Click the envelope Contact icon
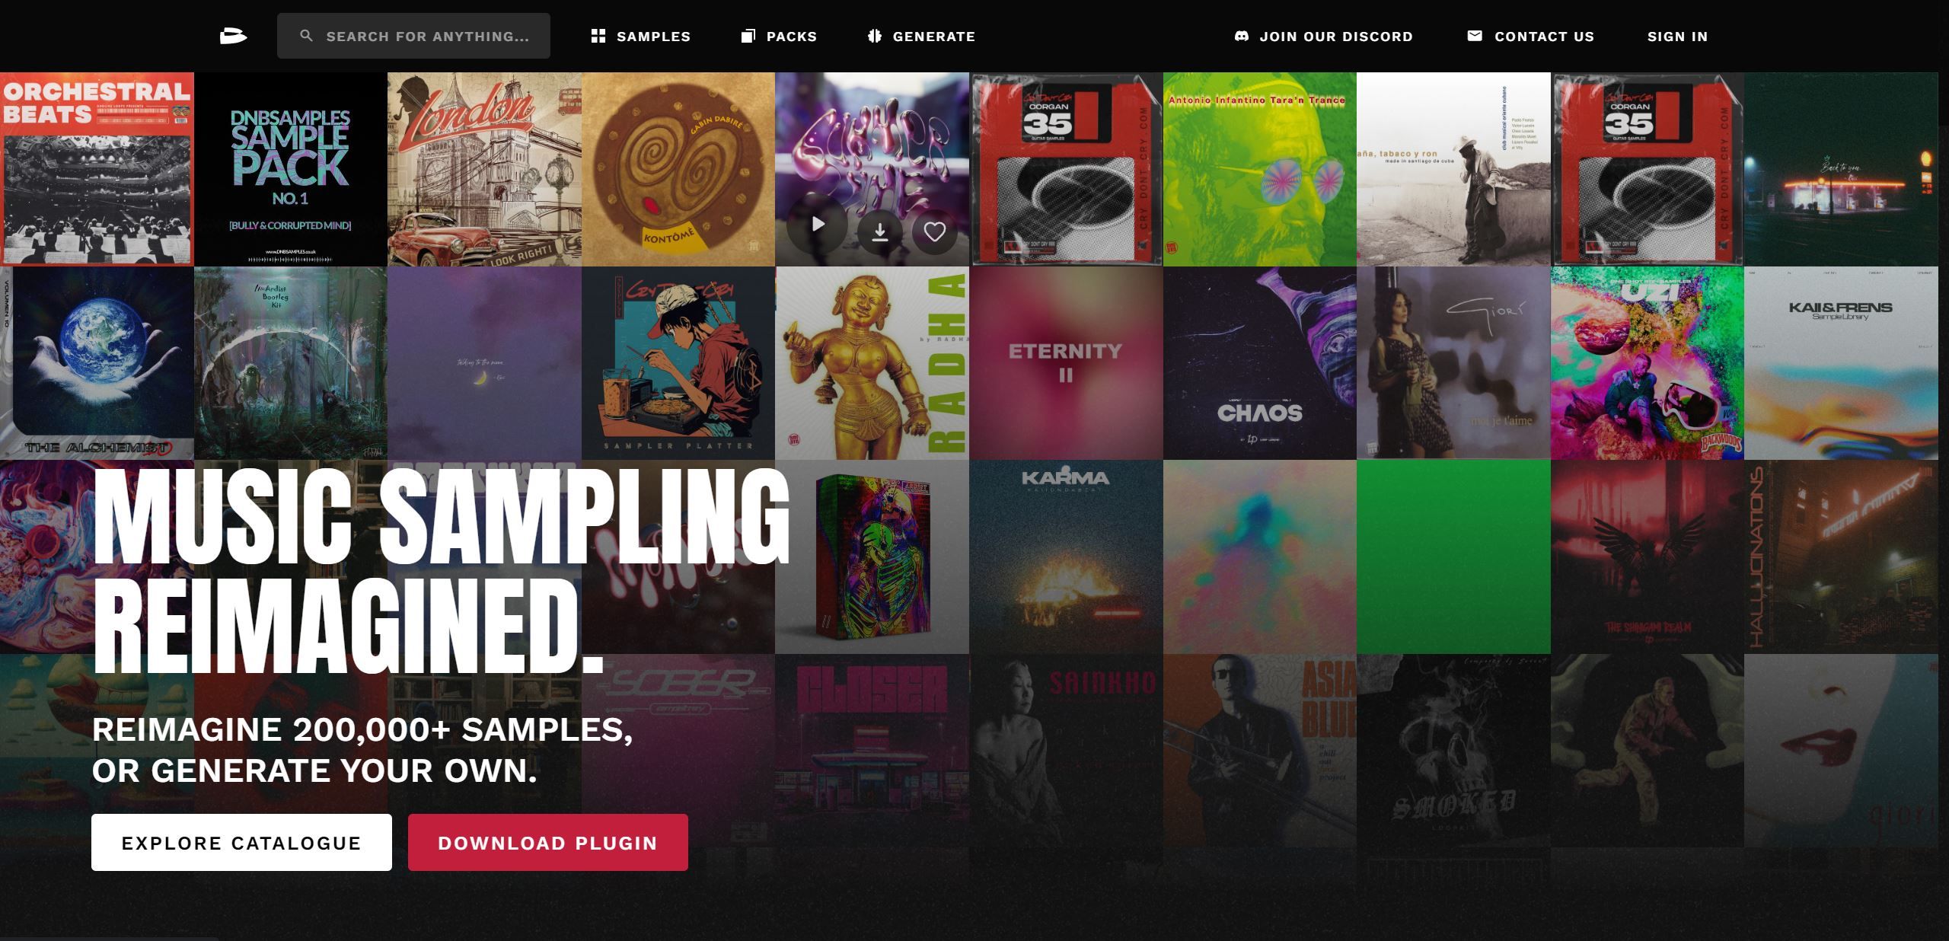This screenshot has height=941, width=1949. click(1475, 36)
